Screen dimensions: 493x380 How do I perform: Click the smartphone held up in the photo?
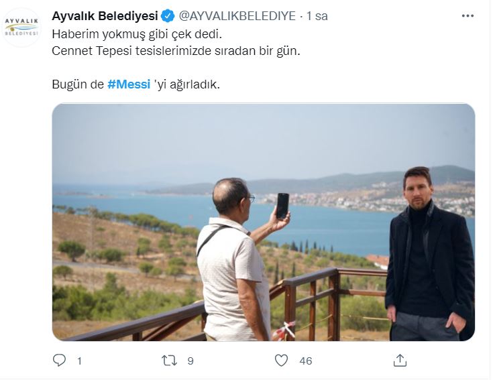point(282,206)
